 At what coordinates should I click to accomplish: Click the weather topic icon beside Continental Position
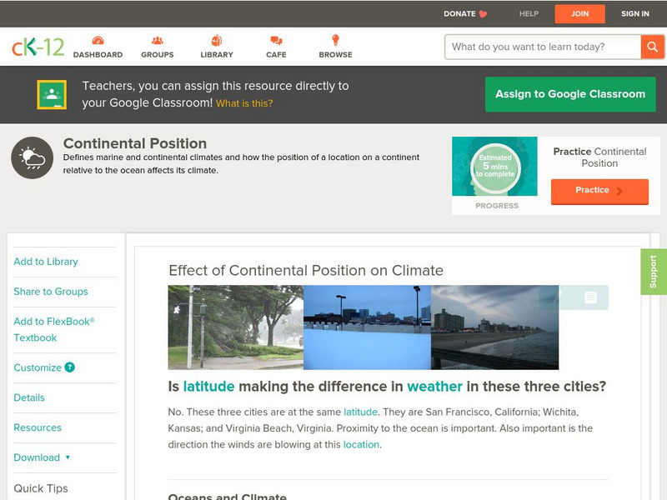click(33, 157)
